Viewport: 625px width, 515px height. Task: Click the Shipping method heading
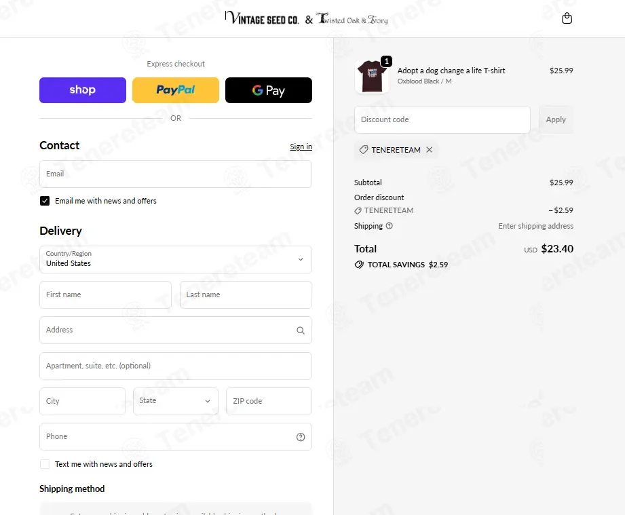[x=72, y=489]
